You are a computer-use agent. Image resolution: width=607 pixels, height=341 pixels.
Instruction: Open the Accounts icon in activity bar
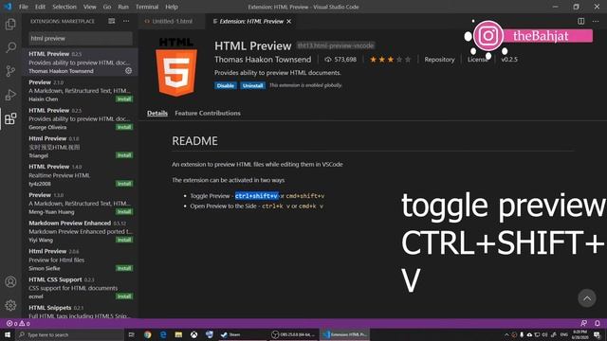10,282
